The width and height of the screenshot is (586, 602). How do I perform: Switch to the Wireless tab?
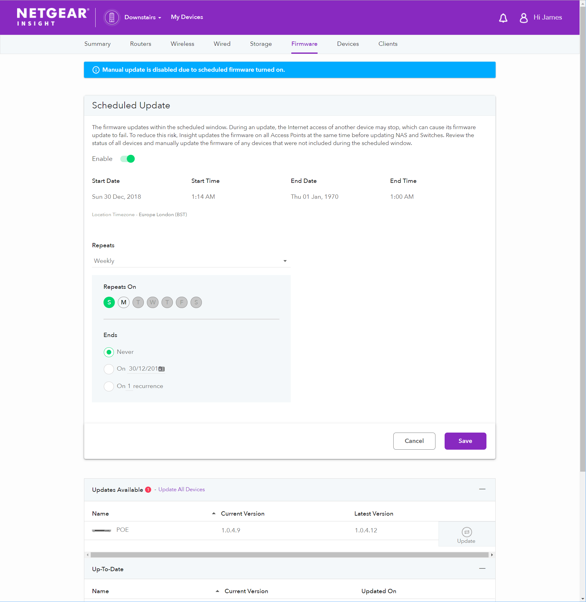[x=182, y=44]
